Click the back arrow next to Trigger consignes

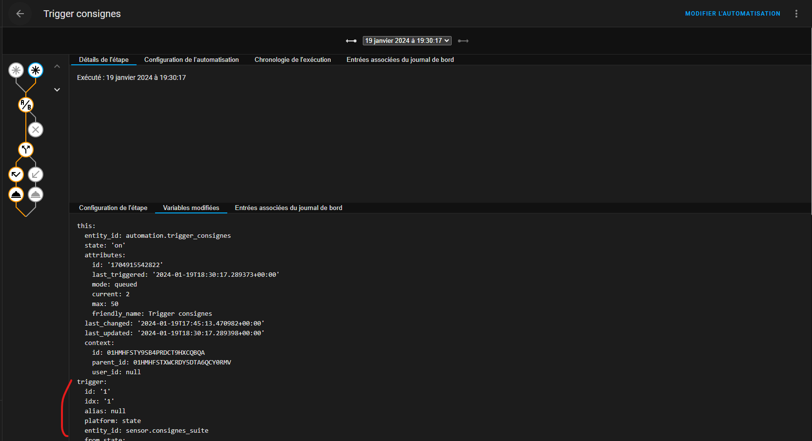tap(20, 13)
